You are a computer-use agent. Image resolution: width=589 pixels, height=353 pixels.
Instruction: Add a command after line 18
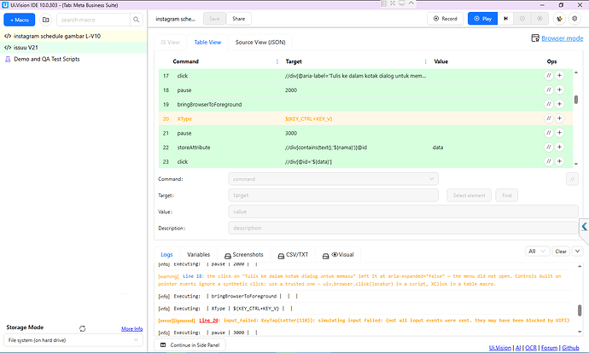(x=559, y=90)
